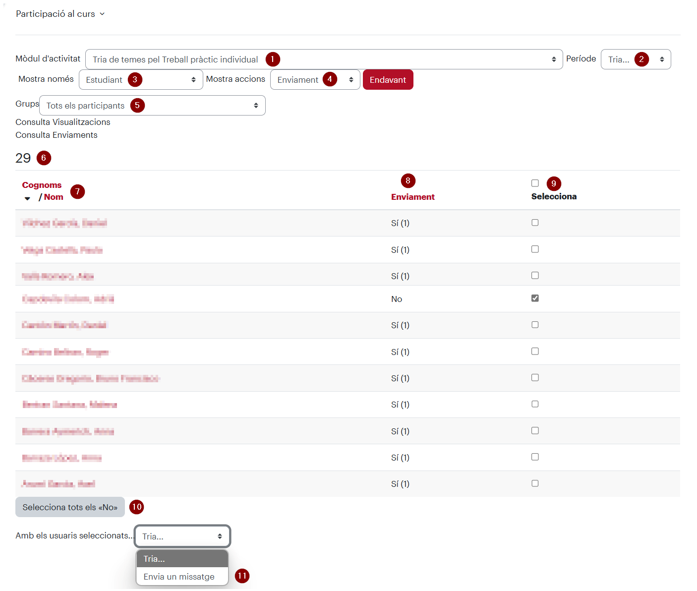
Task: Click the Selecciona tots els «No» button
Action: pyautogui.click(x=70, y=507)
